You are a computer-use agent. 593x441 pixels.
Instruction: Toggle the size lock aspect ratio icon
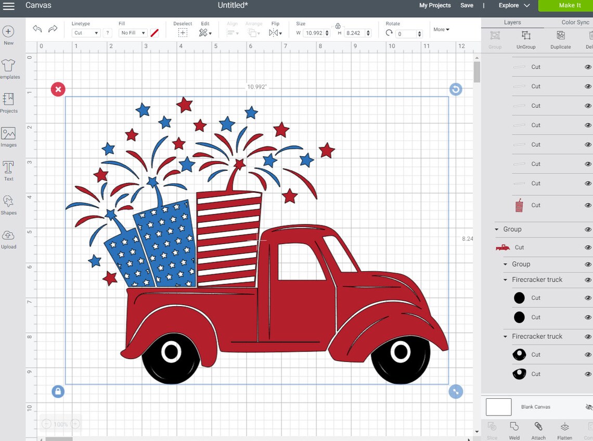coord(338,26)
